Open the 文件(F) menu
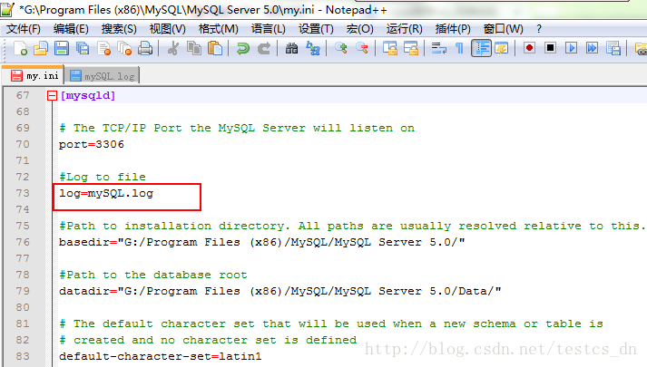Image resolution: width=647 pixels, height=367 pixels. tap(24, 29)
